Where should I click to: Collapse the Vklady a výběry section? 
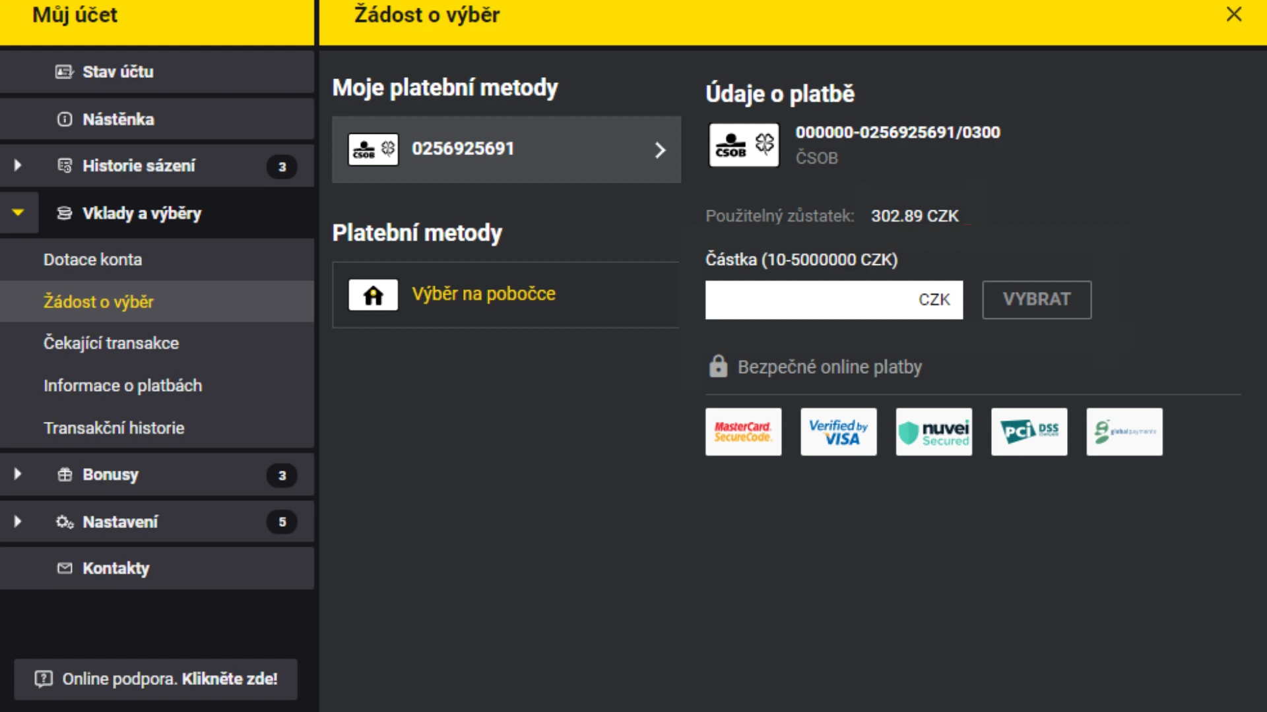click(18, 213)
